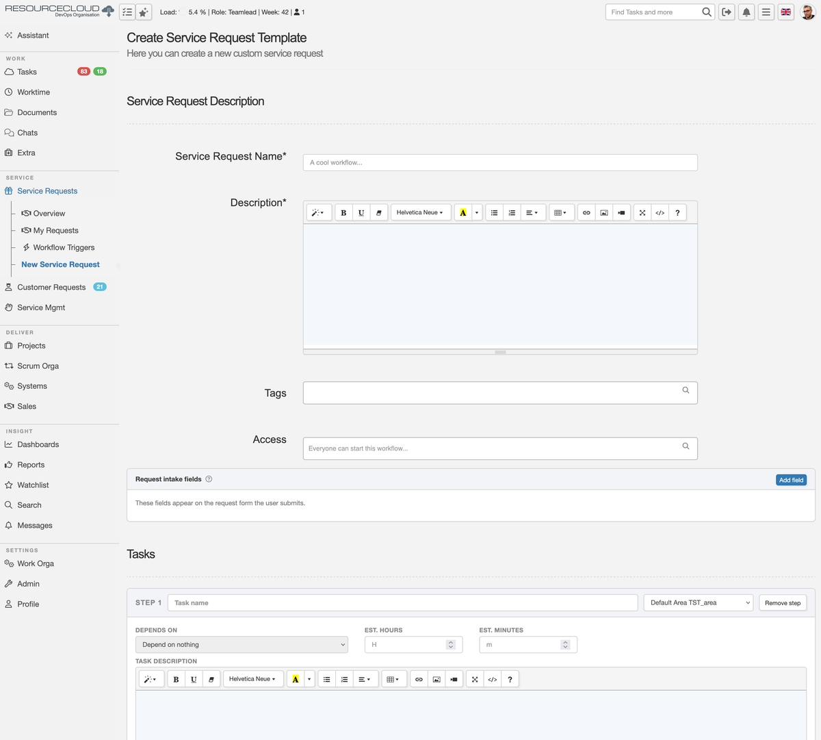
Task: Insert unordered list in Description editor
Action: [x=494, y=213]
